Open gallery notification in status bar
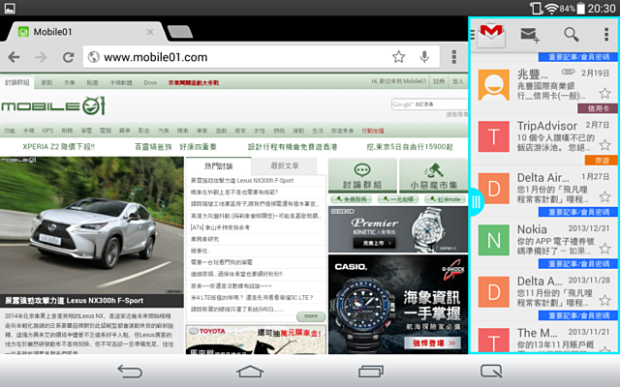 (10, 8)
